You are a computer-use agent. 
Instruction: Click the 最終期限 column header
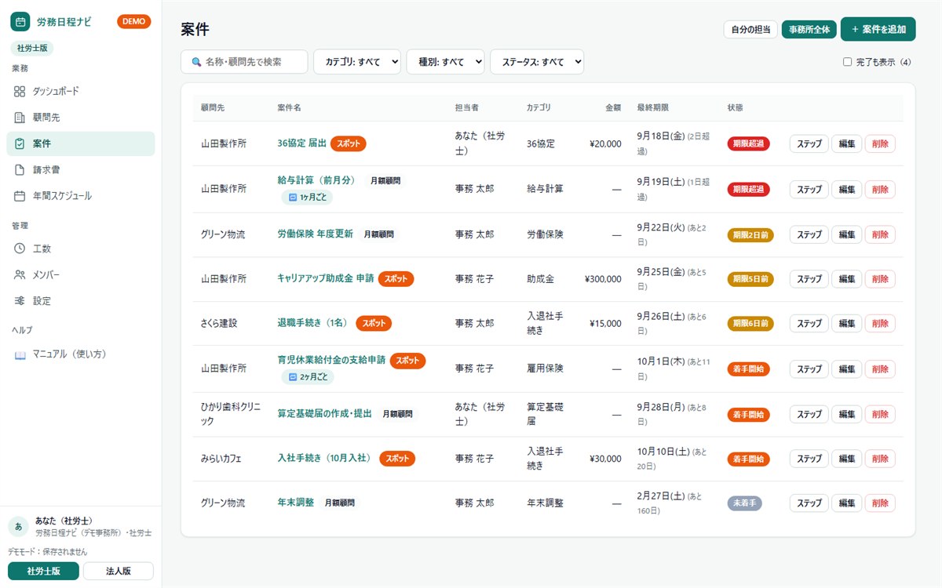[x=652, y=107]
